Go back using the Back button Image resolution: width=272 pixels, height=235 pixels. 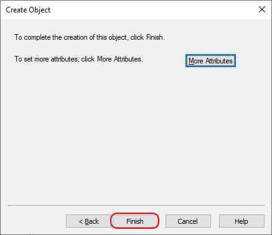(88, 221)
